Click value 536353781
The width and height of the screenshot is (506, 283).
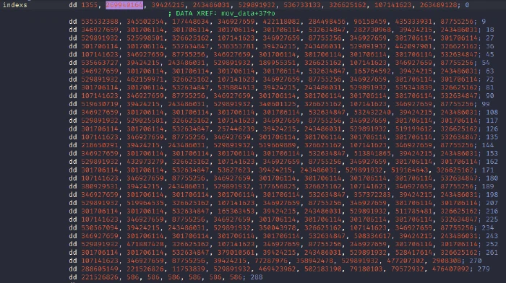click(236, 46)
